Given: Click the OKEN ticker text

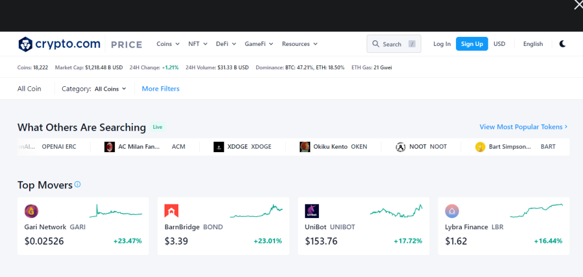Looking at the screenshot, I should (359, 147).
